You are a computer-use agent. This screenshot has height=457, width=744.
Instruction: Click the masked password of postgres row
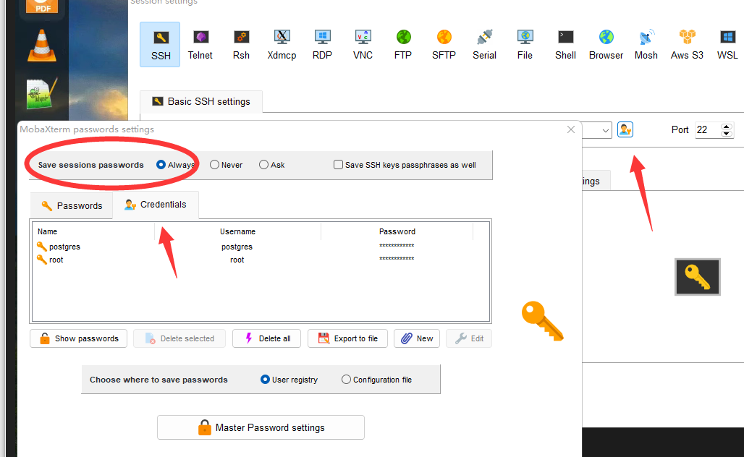pyautogui.click(x=397, y=246)
